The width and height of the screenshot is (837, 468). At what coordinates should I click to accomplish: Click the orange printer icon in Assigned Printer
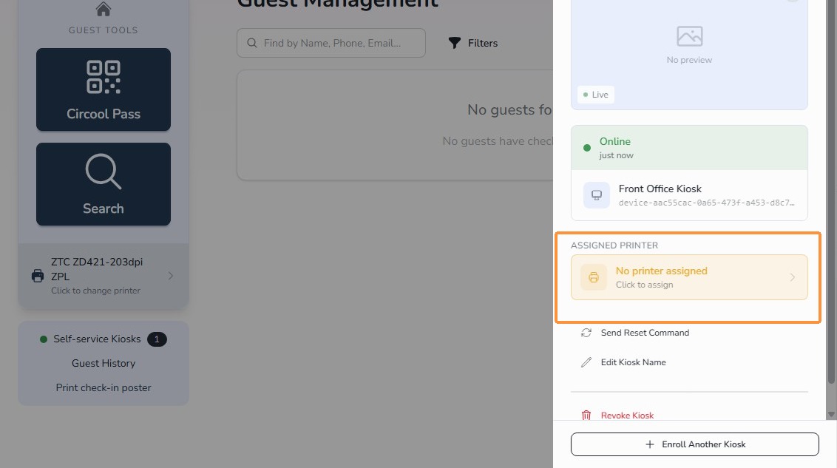coord(594,277)
